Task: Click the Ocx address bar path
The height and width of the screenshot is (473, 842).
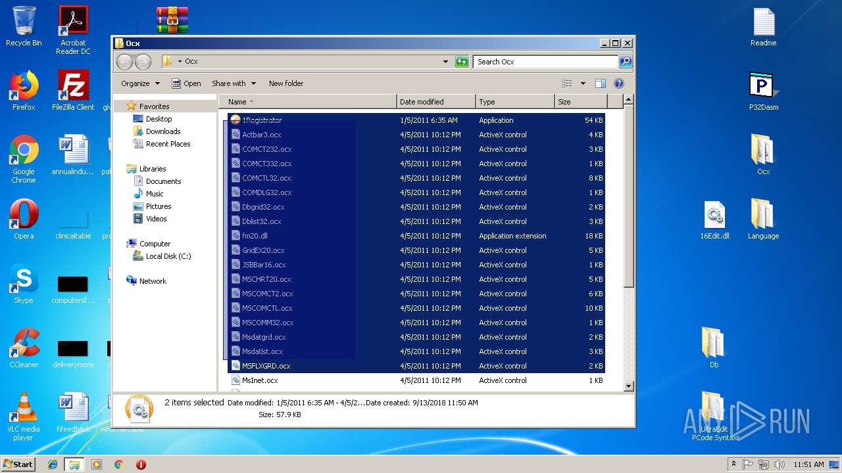Action: [191, 61]
